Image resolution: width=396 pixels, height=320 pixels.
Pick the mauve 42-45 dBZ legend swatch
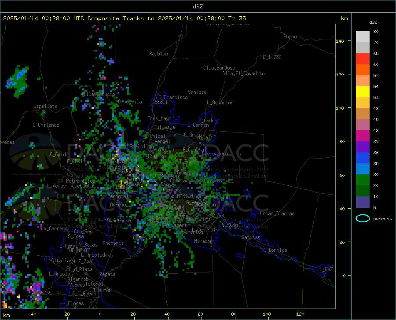(363, 125)
